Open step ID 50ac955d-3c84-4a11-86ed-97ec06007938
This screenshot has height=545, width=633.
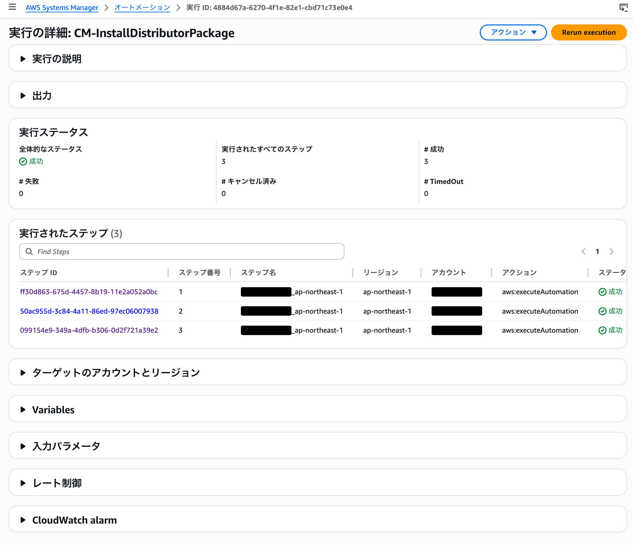[89, 311]
